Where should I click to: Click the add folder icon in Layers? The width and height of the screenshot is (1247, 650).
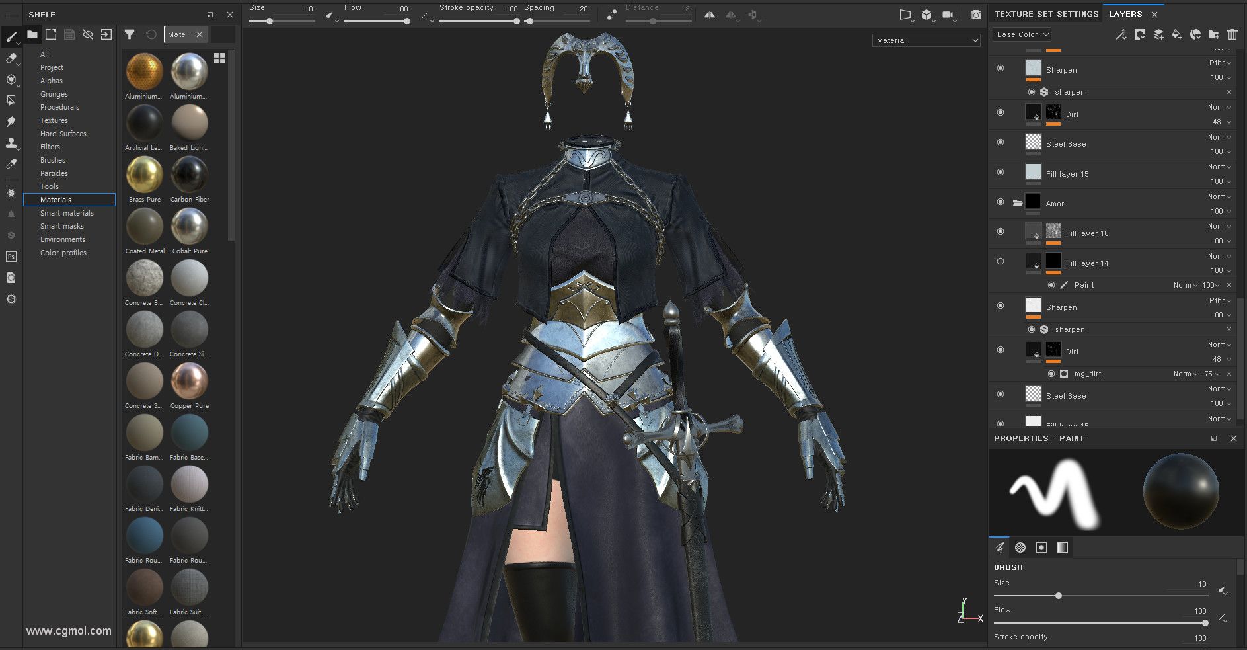(x=1214, y=34)
